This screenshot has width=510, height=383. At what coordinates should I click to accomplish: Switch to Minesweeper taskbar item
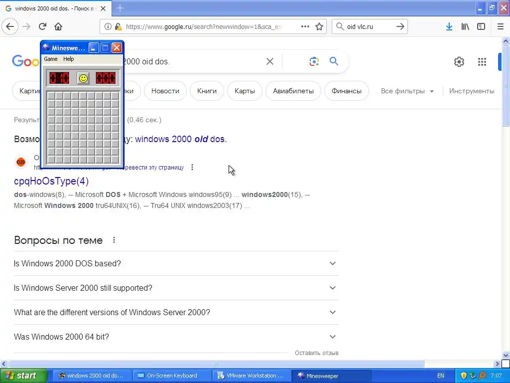331,376
